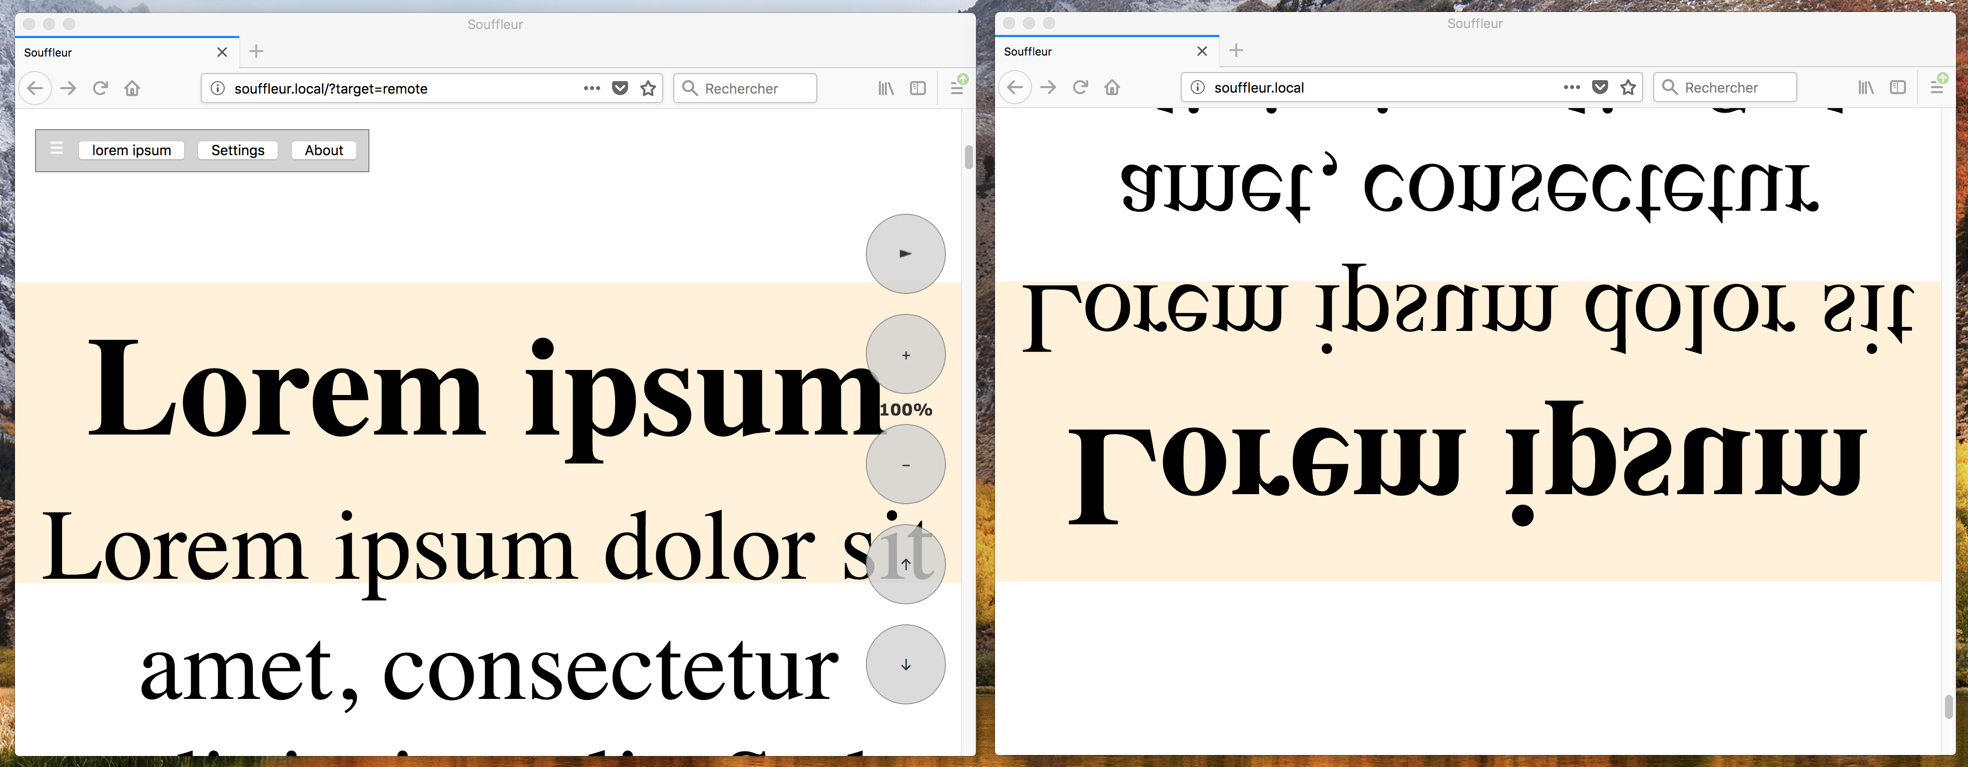Open page actions dots in left address bar
Image resolution: width=1968 pixels, height=767 pixels.
click(591, 89)
